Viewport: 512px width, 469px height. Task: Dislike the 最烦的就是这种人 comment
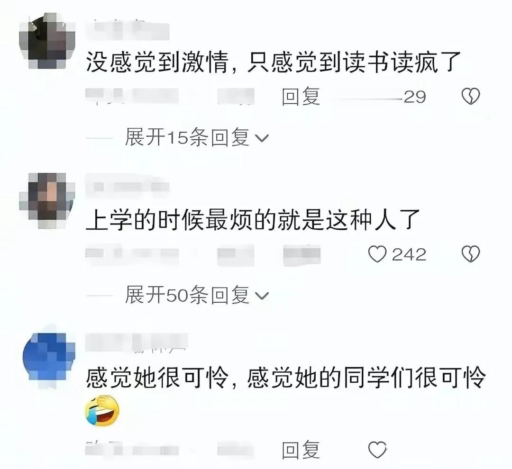click(x=471, y=254)
